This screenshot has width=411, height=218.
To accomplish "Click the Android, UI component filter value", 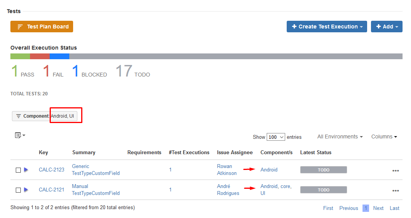I will pyautogui.click(x=64, y=116).
